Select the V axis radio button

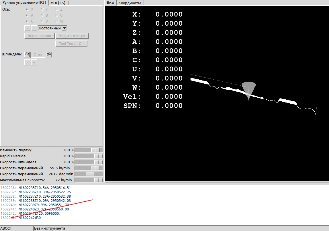pyautogui.click(x=42, y=21)
